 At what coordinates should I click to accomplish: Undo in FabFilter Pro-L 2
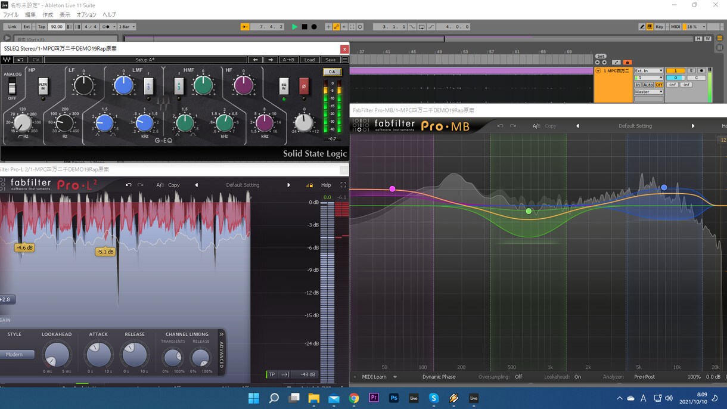point(128,185)
